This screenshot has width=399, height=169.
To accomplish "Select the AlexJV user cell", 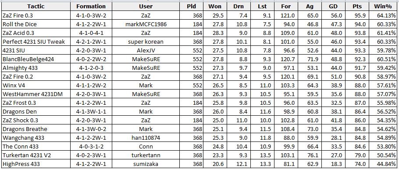I will pyautogui.click(x=146, y=50).
